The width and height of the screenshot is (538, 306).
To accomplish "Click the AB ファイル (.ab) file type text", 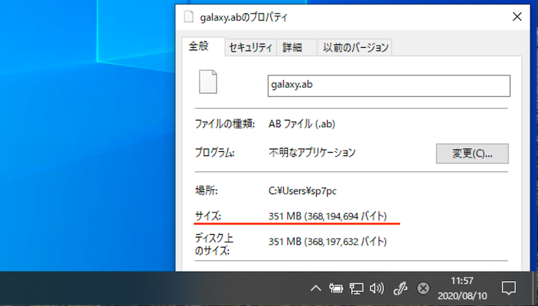I will click(301, 124).
